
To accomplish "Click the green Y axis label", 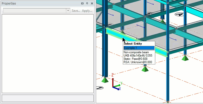I will [122, 83].
